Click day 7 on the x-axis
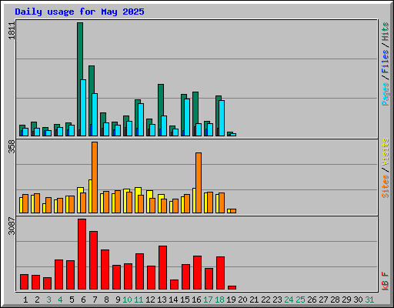The height and width of the screenshot is (308, 394). [x=95, y=300]
